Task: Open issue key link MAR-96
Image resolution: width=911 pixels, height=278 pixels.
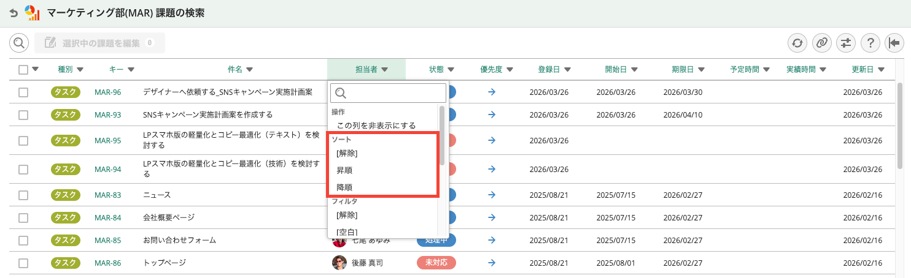Action: 108,92
